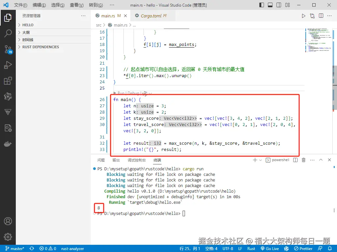Click 行 25, 列 1 cursor position
Image resolution: width=337 pixels, height=252 pixels.
[x=190, y=249]
